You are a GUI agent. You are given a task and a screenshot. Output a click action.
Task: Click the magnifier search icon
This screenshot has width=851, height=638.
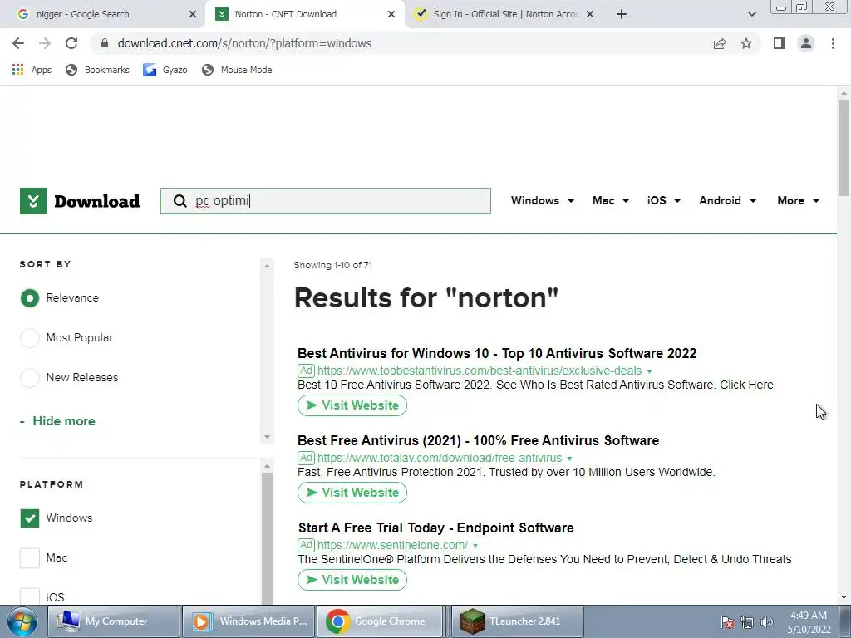point(180,201)
